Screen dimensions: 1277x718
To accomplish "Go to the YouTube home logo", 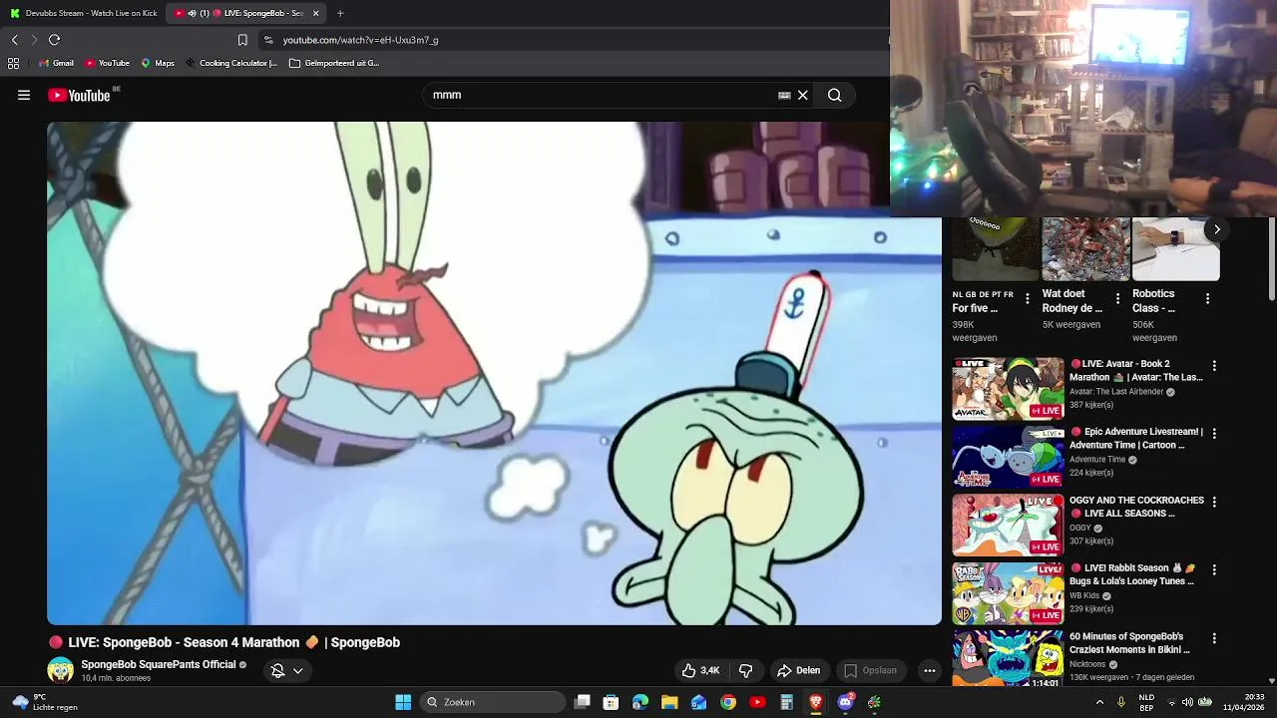I will tap(79, 96).
